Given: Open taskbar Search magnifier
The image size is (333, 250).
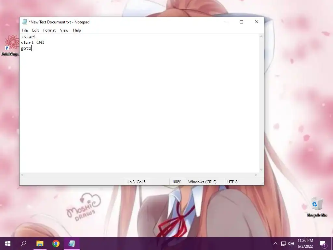Looking at the screenshot, I should [x=23, y=243].
